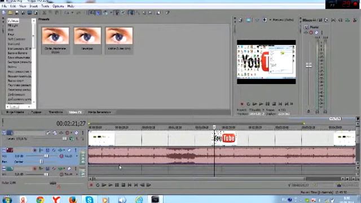Toggle Split Screen View in the preview window
361x203 pixels.
(265, 20)
